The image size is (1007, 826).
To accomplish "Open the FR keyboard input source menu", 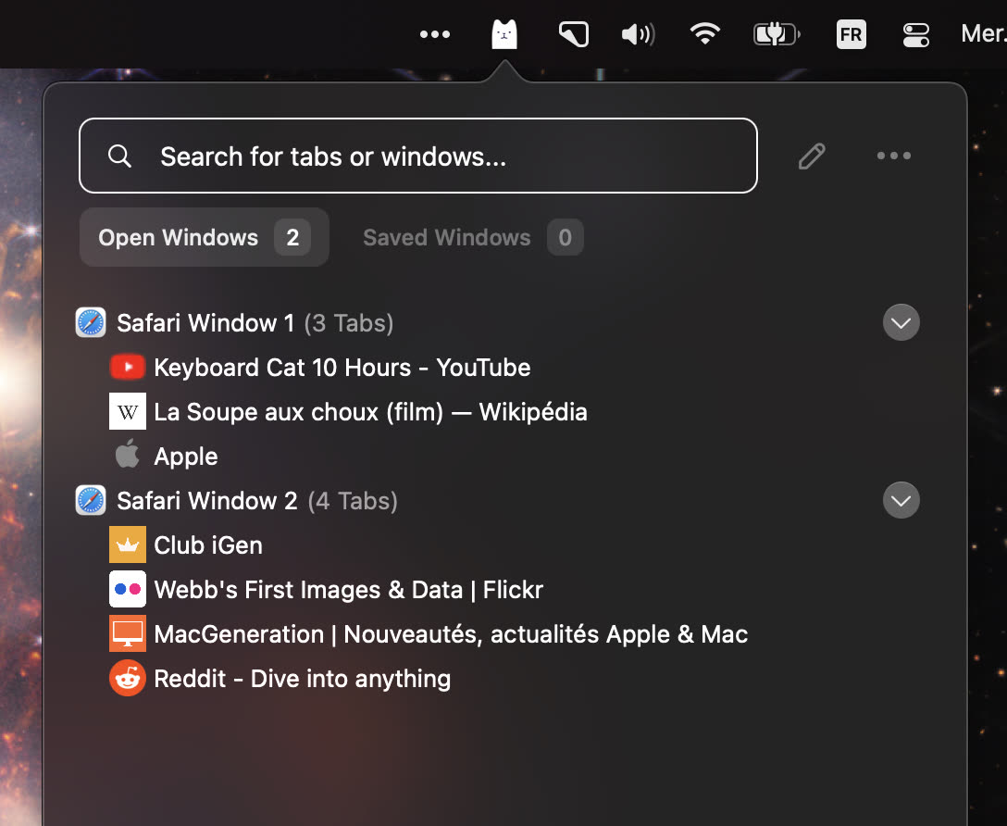I will tap(851, 34).
